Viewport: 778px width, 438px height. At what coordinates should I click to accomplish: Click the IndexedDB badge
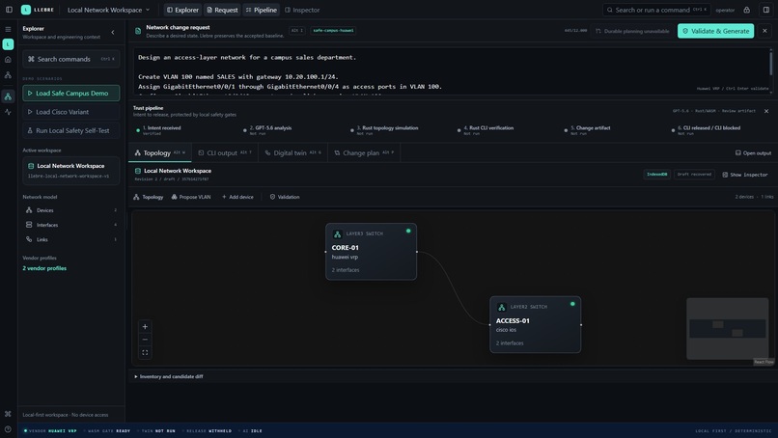(x=656, y=174)
